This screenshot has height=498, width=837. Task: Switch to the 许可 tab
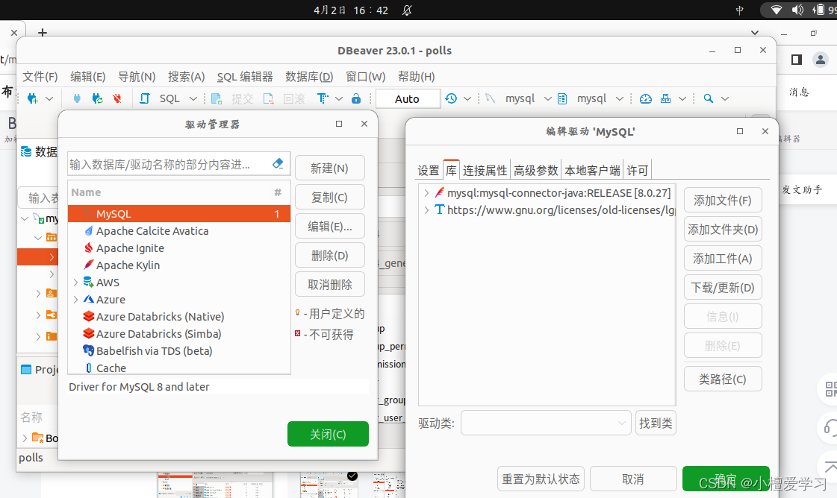coord(638,171)
